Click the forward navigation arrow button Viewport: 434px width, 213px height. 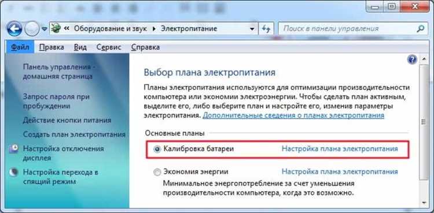click(32, 29)
